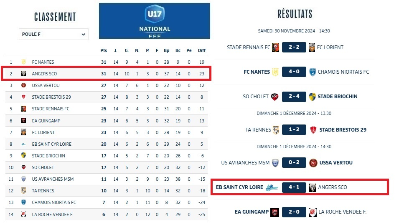Sort standings by Diff column header
Image resolution: width=399 pixels, height=224 pixels.
pos(202,50)
